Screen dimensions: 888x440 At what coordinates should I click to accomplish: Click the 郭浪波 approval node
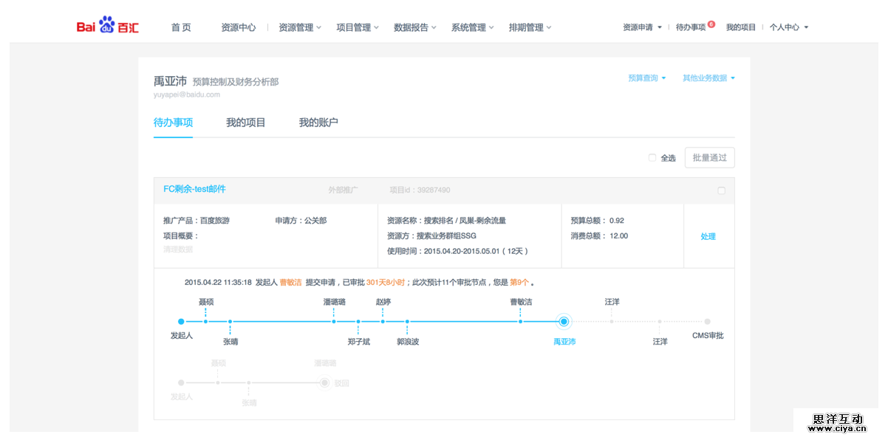click(407, 321)
